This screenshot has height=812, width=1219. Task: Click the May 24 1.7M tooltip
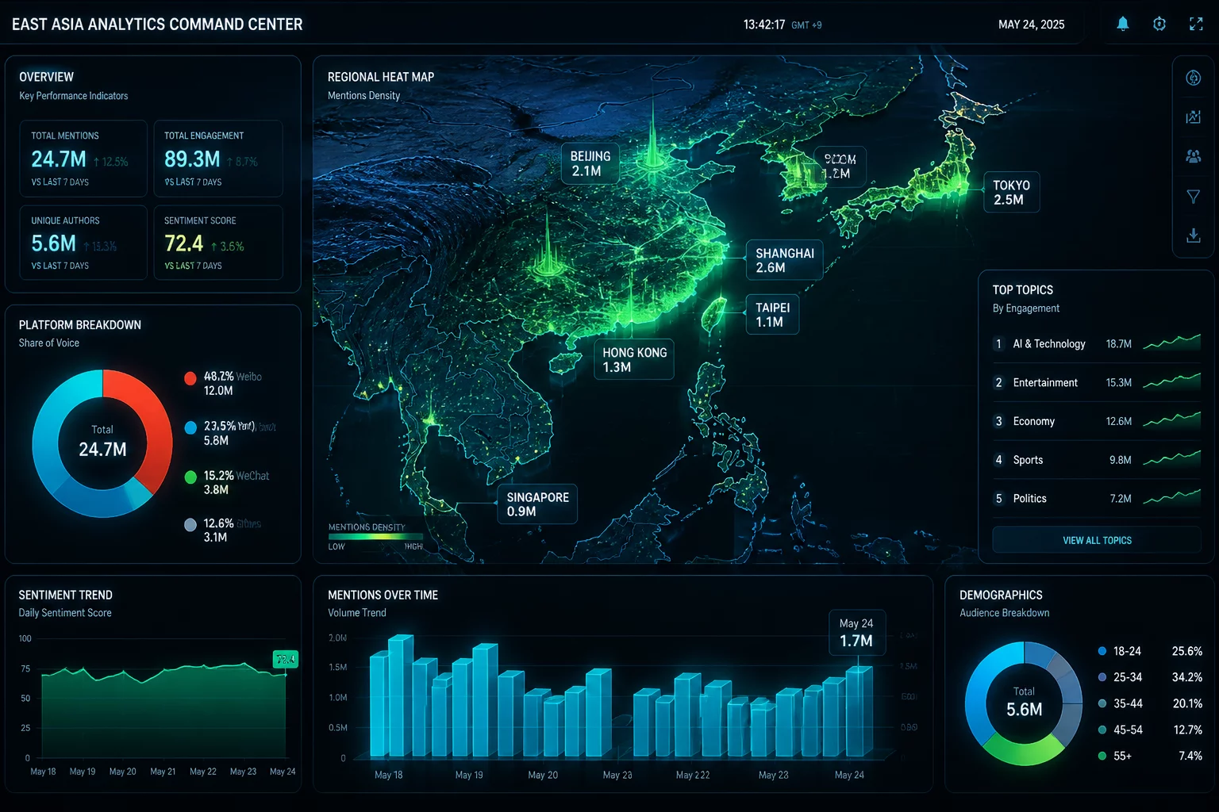click(856, 633)
